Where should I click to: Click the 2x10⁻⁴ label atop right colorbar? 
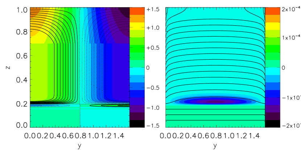291,9
